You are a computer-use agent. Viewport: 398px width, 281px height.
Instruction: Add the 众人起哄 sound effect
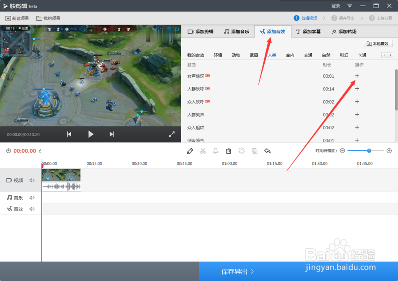pos(357,127)
